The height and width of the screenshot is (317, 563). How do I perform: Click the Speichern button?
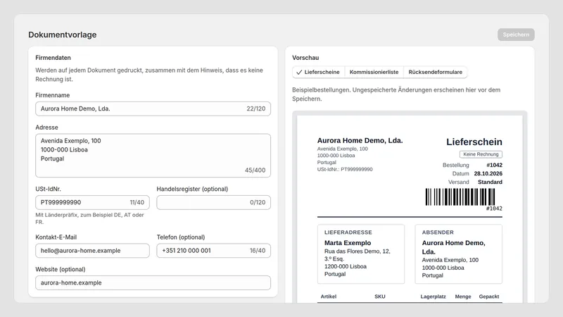pyautogui.click(x=516, y=35)
